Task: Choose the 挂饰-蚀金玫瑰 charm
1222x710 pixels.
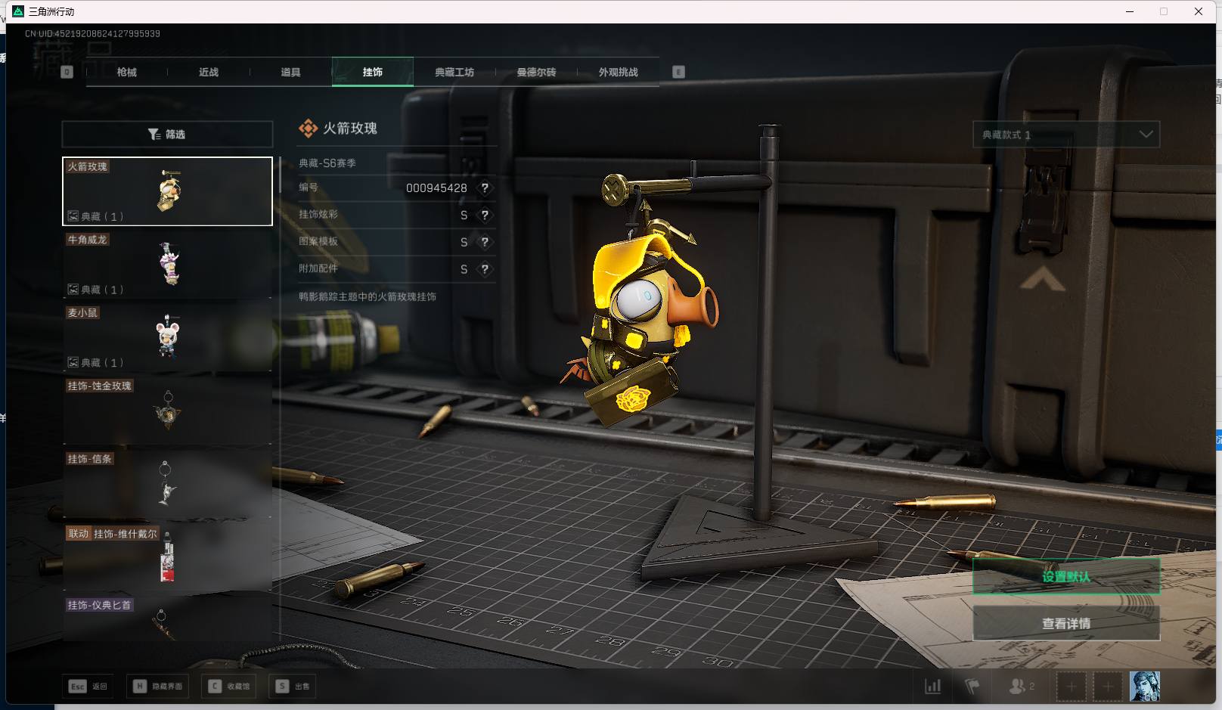Action: point(167,410)
